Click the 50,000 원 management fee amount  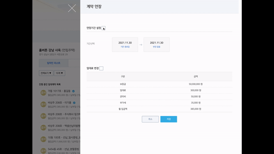click(x=196, y=97)
